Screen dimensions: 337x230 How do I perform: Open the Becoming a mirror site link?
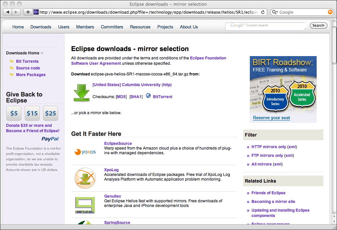point(273,201)
